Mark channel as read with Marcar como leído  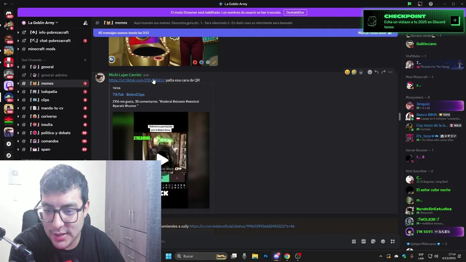375,33
